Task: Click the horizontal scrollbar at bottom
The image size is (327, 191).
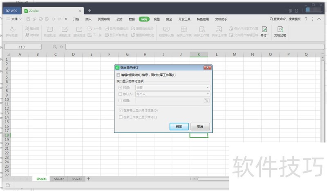Action: click(213, 179)
